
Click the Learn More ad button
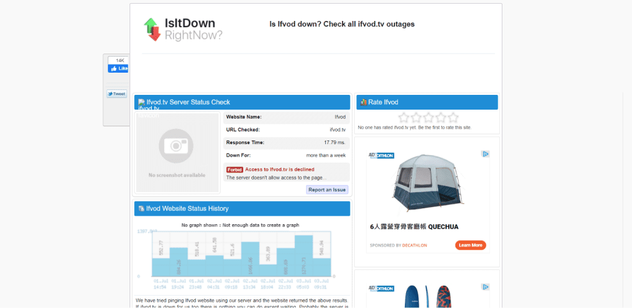[x=470, y=245]
